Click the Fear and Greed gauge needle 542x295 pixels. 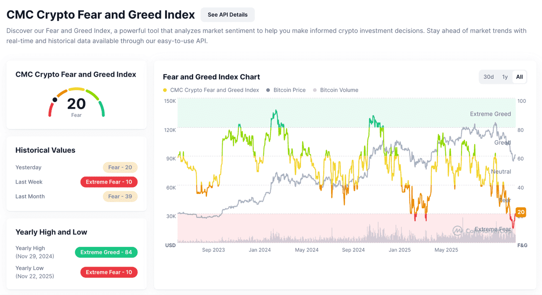pos(55,99)
